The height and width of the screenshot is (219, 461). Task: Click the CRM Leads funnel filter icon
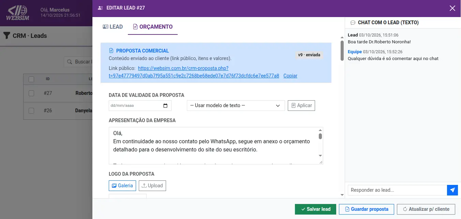[6, 35]
